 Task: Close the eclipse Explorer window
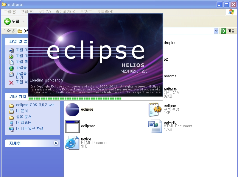[233, 5]
